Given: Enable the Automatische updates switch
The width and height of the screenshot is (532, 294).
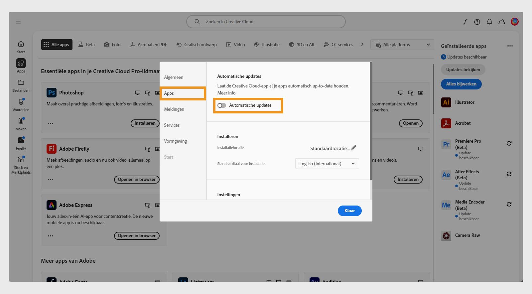Looking at the screenshot, I should (222, 105).
